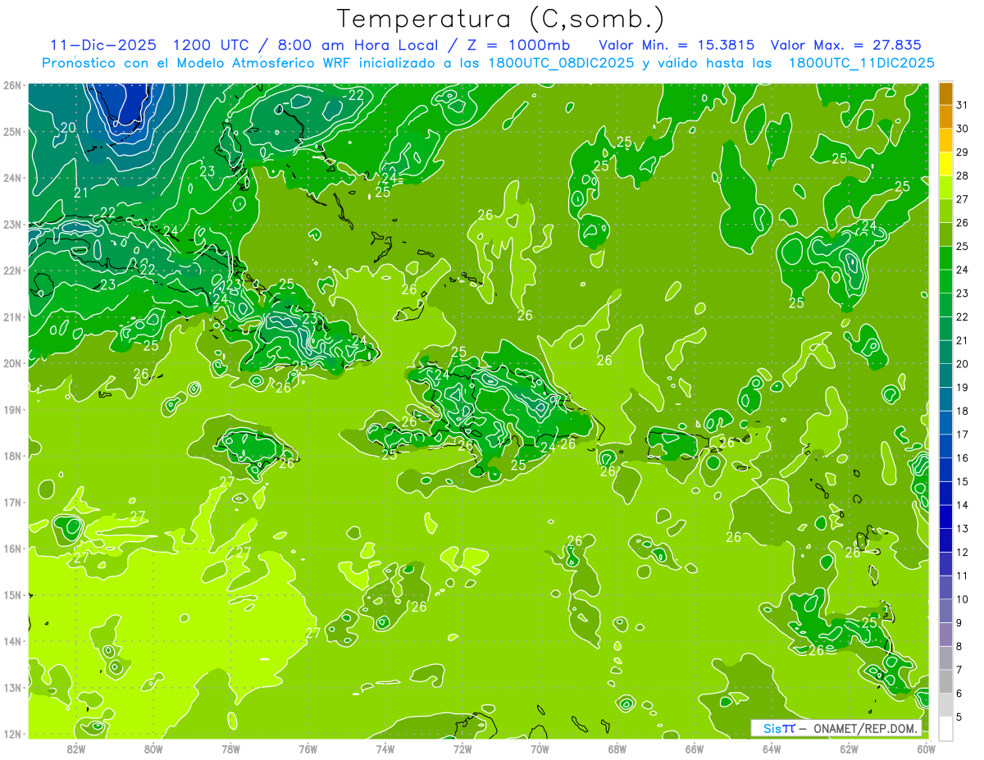Click latitude axis label "22N"
984x760 pixels.
pyautogui.click(x=11, y=271)
